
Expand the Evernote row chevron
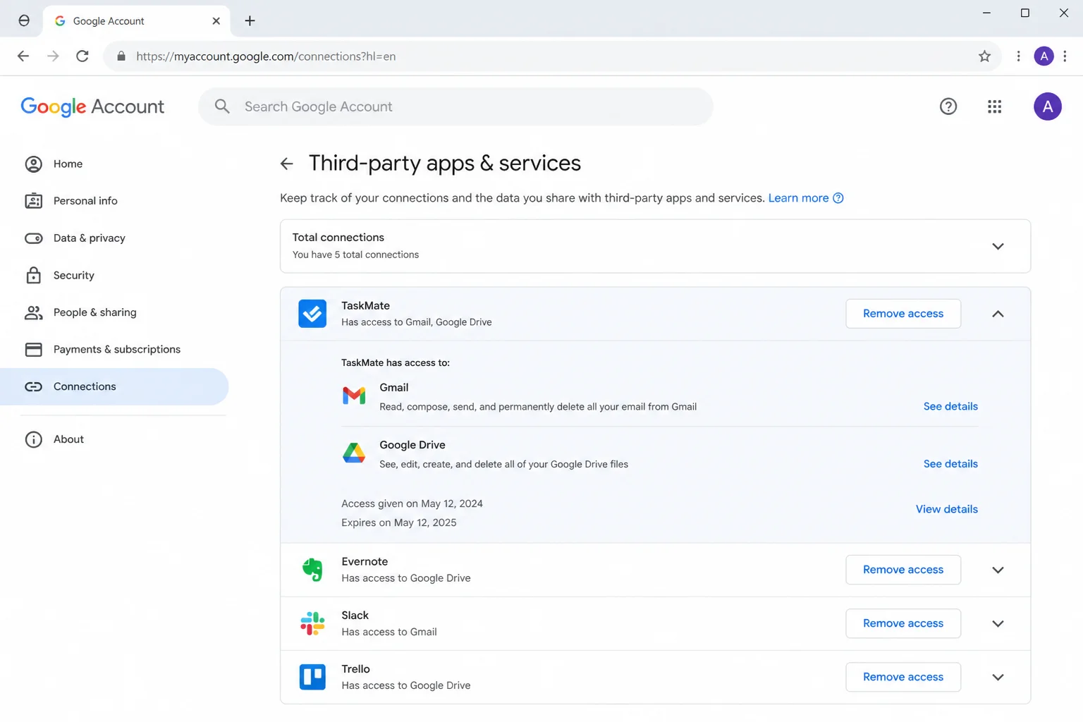click(x=998, y=570)
